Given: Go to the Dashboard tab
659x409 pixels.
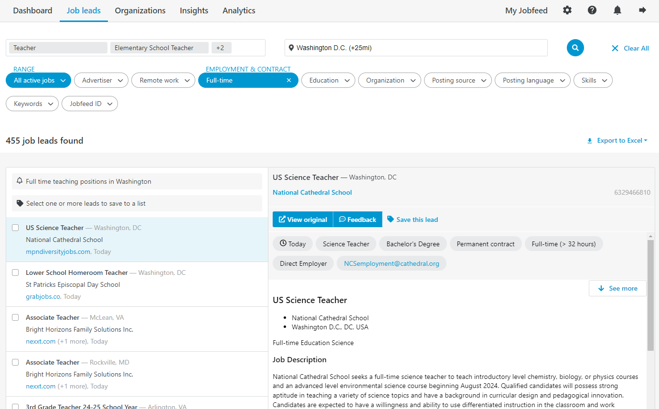Looking at the screenshot, I should click(x=32, y=10).
